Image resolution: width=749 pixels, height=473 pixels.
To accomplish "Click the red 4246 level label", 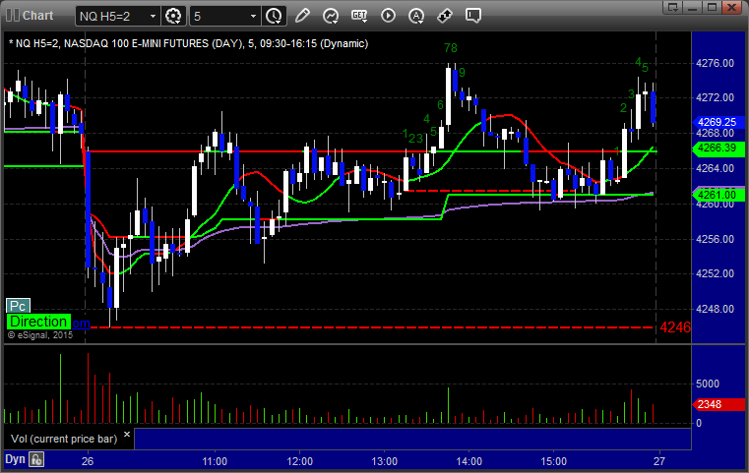I will (x=675, y=327).
